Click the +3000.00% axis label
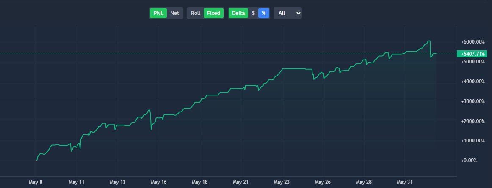This screenshot has height=188, width=492. click(473, 101)
